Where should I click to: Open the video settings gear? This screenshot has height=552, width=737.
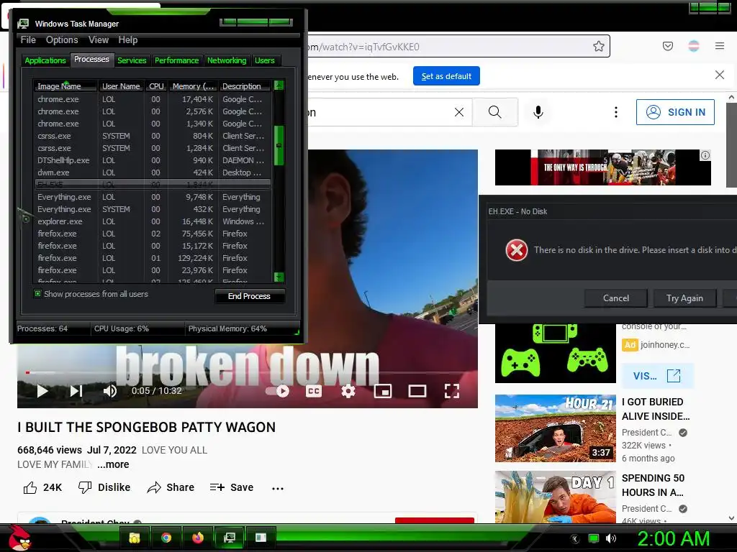348,391
